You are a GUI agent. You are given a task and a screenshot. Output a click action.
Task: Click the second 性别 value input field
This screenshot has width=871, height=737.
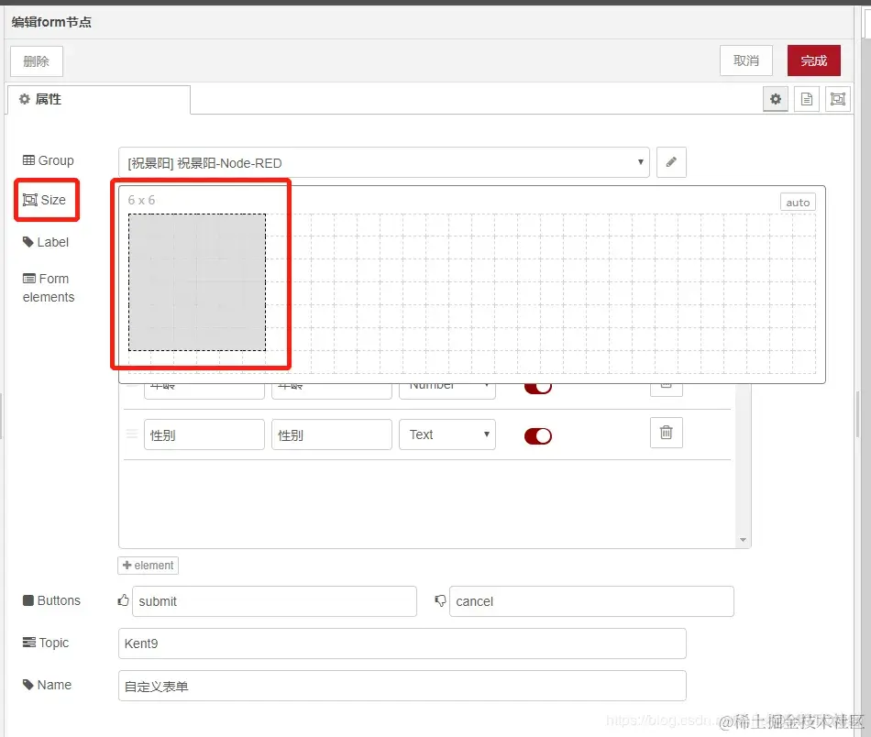(x=332, y=434)
